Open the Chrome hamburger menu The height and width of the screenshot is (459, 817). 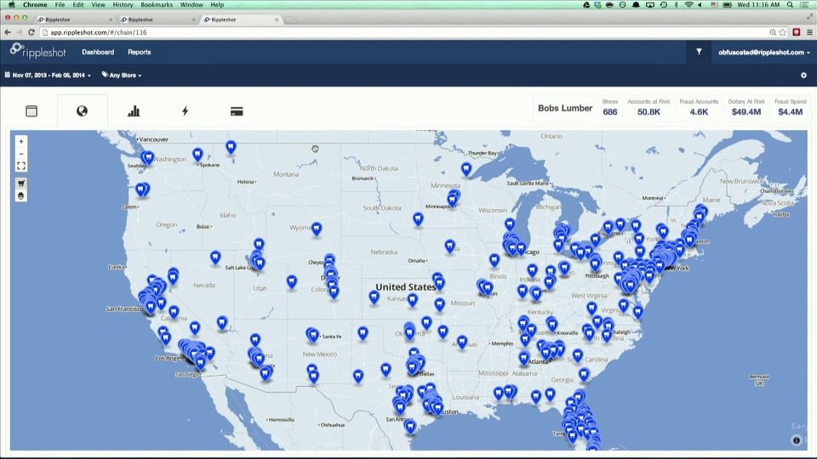[809, 32]
